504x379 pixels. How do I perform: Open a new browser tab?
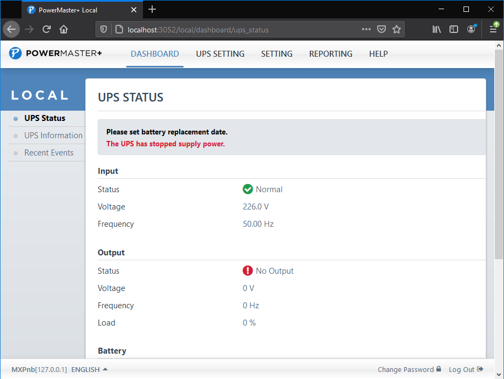[x=152, y=9]
